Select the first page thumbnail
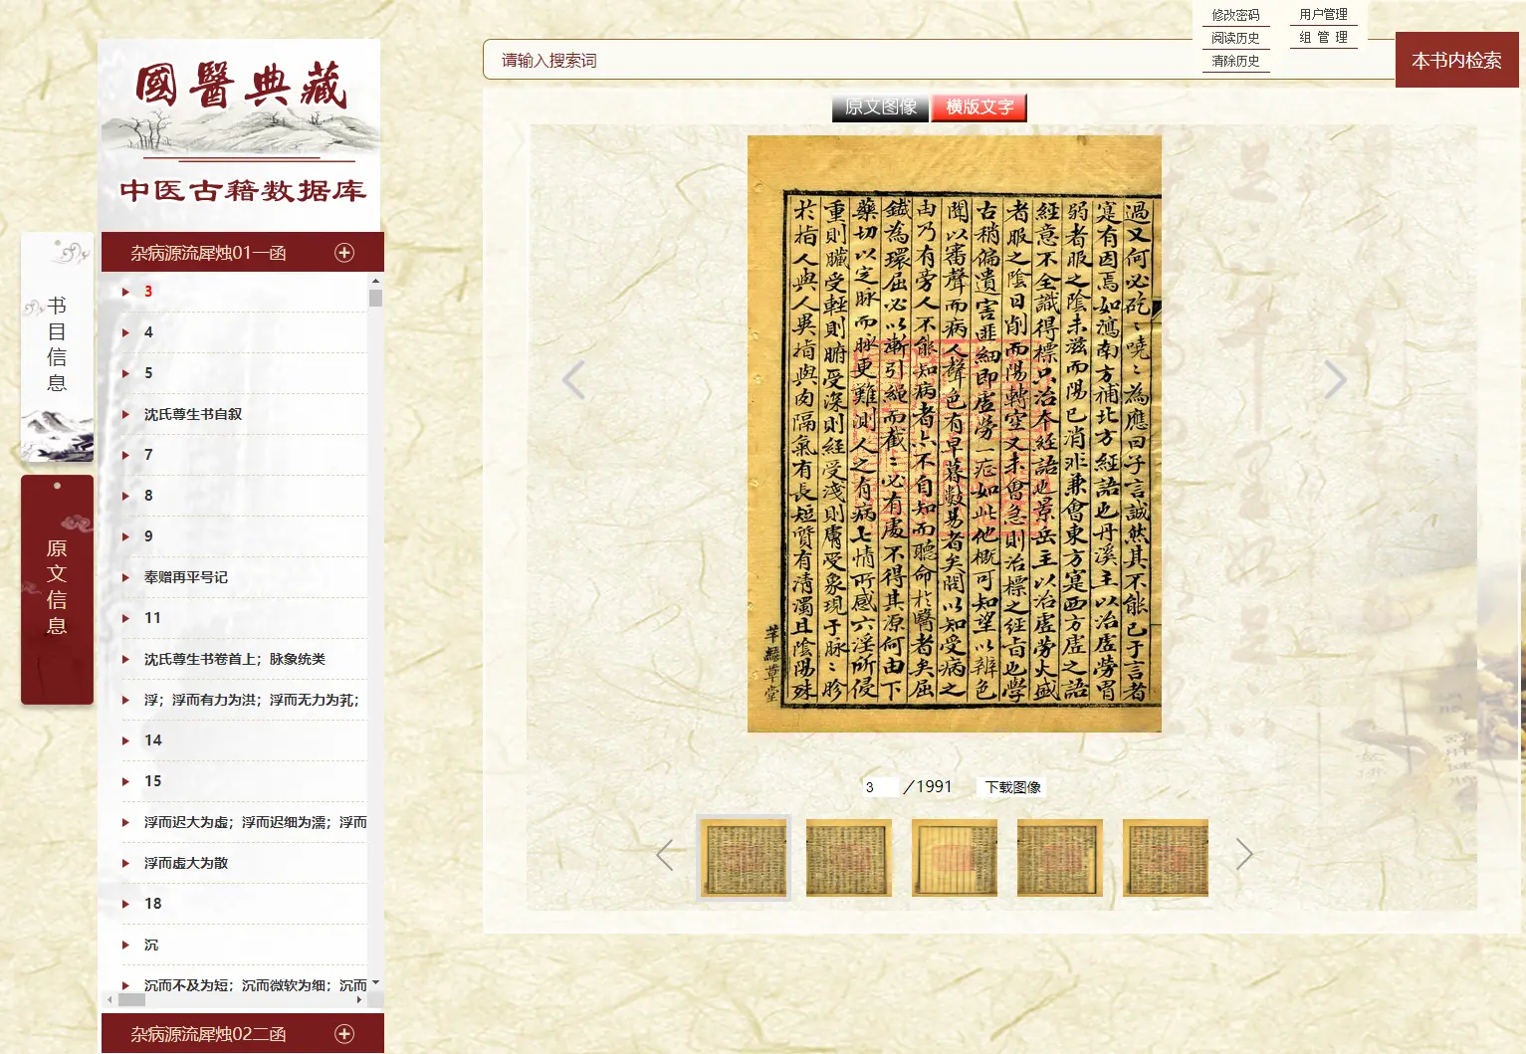Image resolution: width=1526 pixels, height=1054 pixels. click(744, 858)
